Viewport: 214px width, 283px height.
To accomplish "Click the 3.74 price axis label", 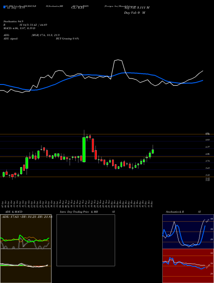I will (208, 161).
